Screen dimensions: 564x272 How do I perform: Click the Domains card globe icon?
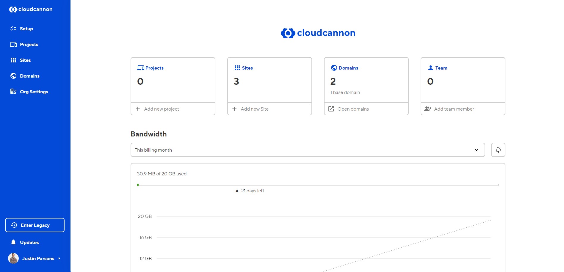pyautogui.click(x=334, y=68)
